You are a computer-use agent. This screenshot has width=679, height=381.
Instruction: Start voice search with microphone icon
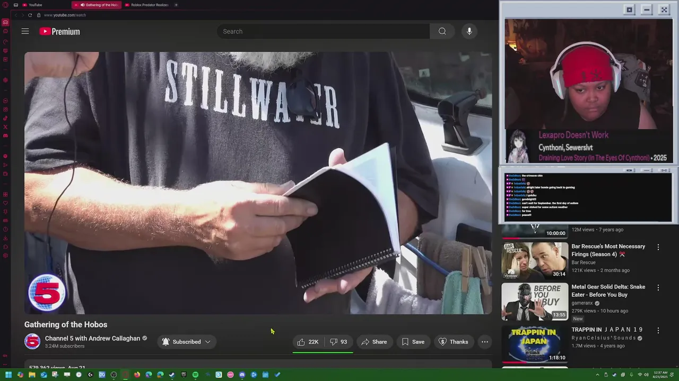click(469, 31)
